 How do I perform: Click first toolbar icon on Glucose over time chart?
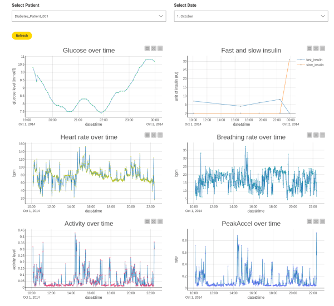point(147,48)
